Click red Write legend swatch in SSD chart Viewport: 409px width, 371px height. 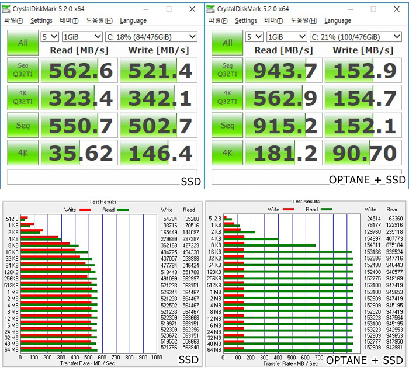85,210
